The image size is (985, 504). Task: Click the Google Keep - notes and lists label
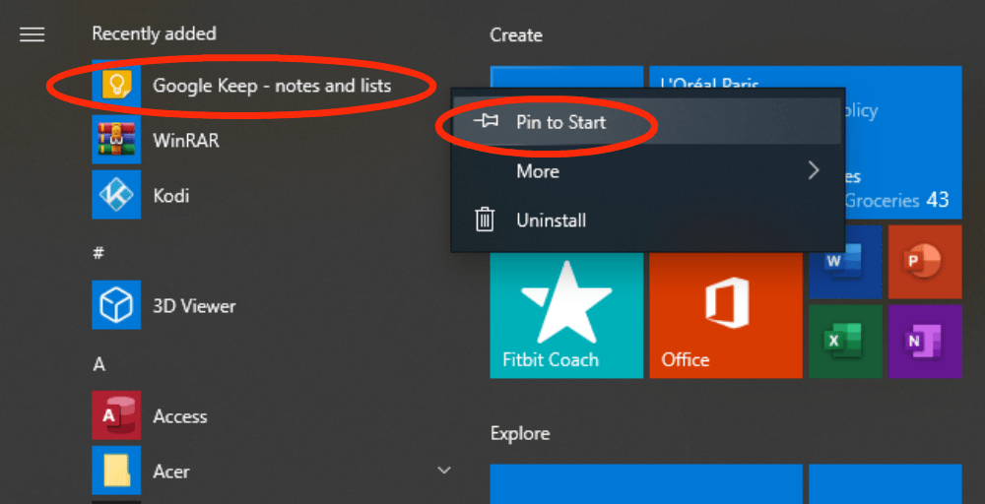(272, 86)
